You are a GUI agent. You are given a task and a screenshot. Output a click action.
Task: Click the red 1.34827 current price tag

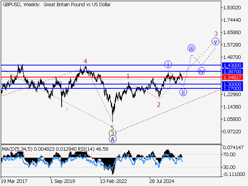click(232, 77)
